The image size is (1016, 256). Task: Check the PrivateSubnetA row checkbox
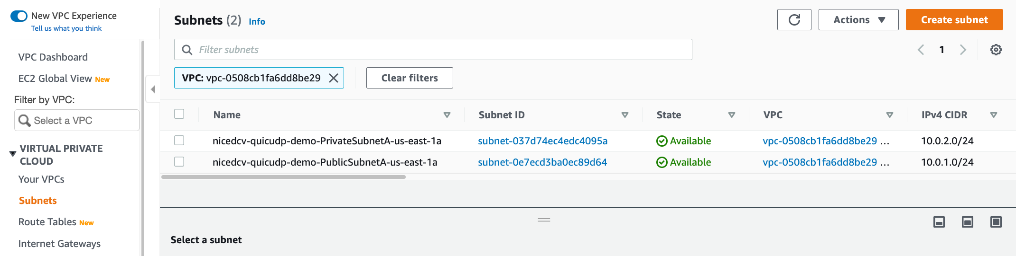179,141
